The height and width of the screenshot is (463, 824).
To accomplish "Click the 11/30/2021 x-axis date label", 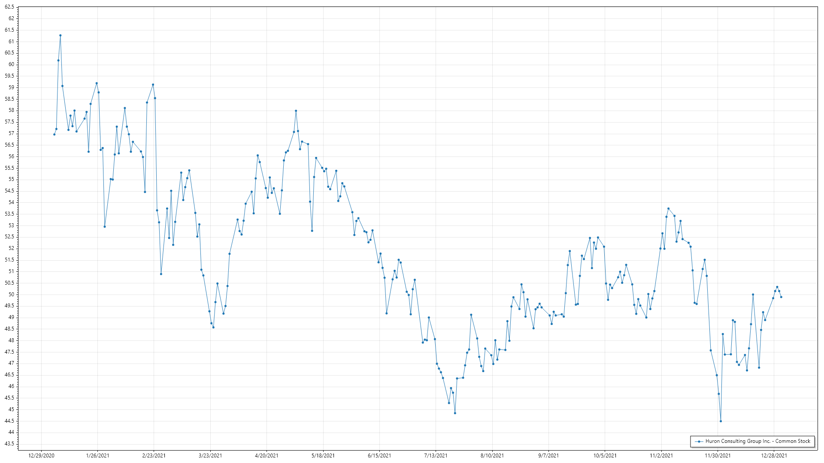I will click(718, 455).
